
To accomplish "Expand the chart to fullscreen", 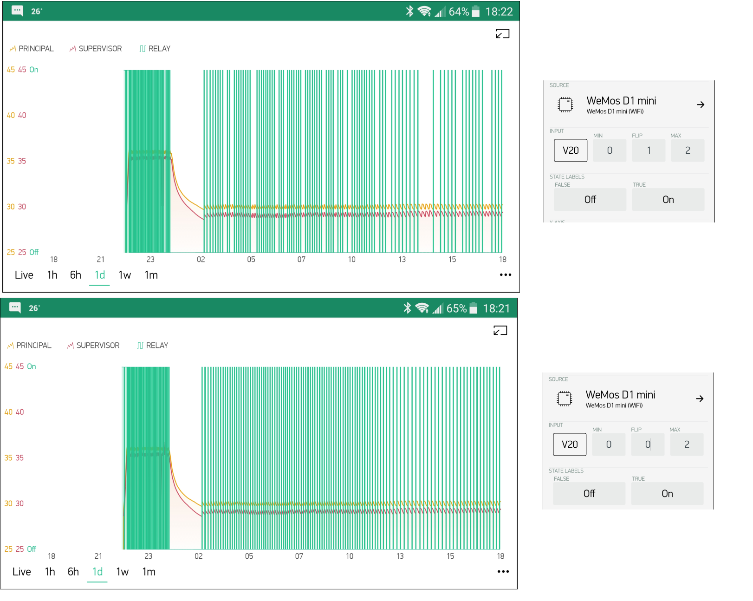I will 503,33.
